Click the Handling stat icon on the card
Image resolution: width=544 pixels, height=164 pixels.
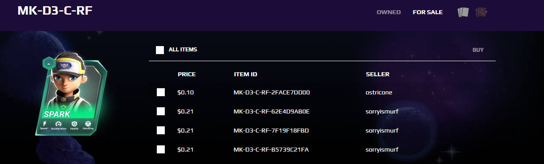[x=88, y=123]
